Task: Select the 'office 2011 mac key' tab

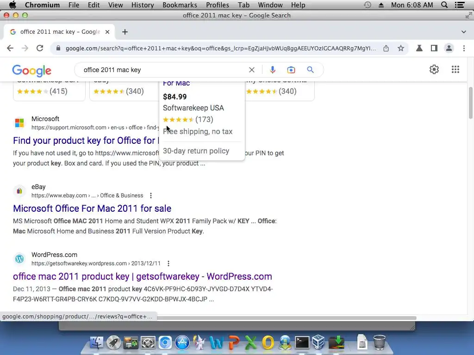Action: click(60, 32)
